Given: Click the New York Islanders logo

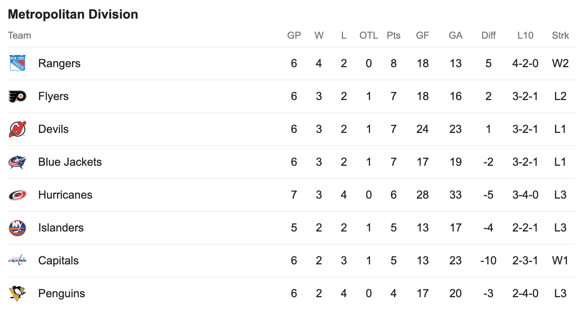Looking at the screenshot, I should point(17,228).
